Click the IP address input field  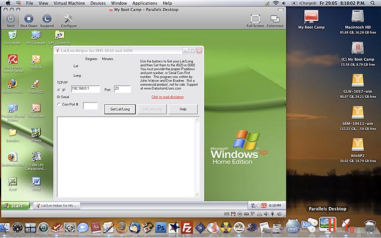pos(86,89)
